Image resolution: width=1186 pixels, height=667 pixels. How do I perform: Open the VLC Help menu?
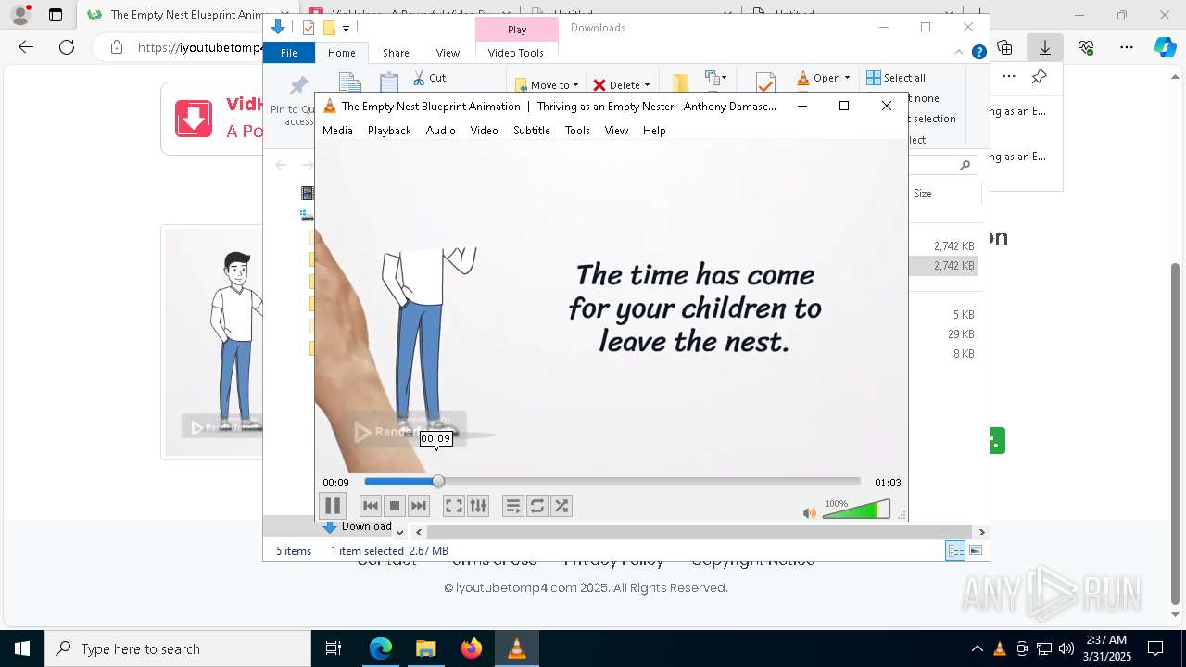[654, 131]
